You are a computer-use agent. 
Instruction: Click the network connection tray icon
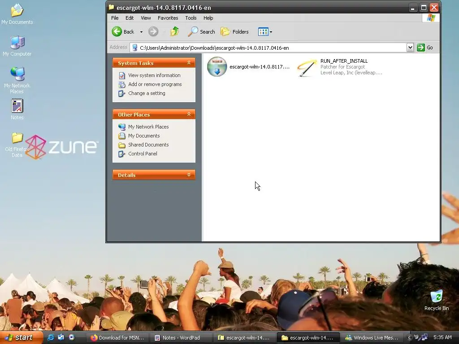coord(424,337)
